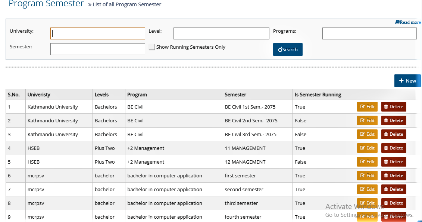Delete the 11 MANAGEMENT row
Screen dimensions: 422x222
[394, 148]
